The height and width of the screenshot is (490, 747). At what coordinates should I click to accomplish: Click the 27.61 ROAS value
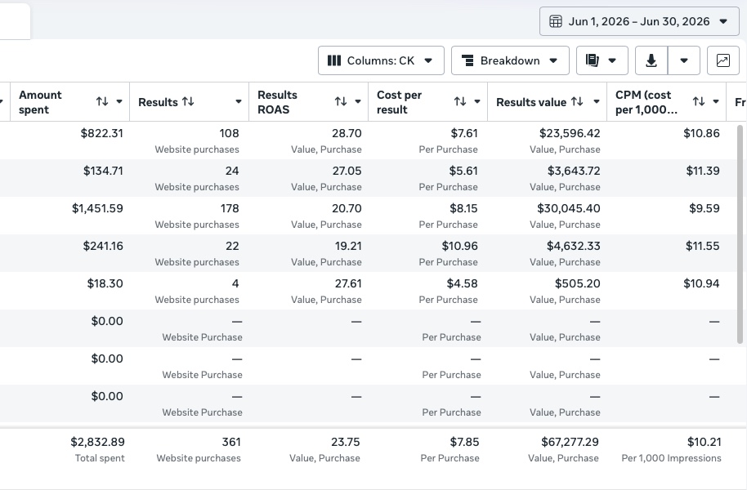[348, 284]
